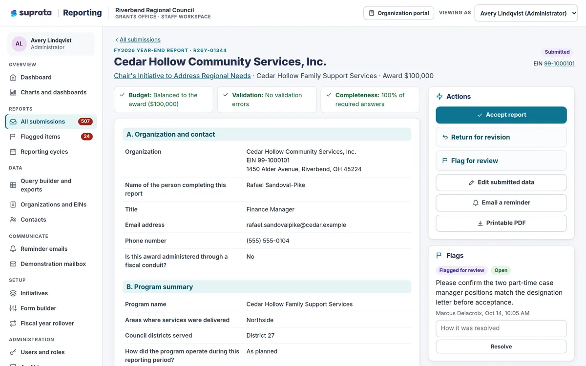
Task: Focus the How it was resolved field
Action: tap(501, 328)
